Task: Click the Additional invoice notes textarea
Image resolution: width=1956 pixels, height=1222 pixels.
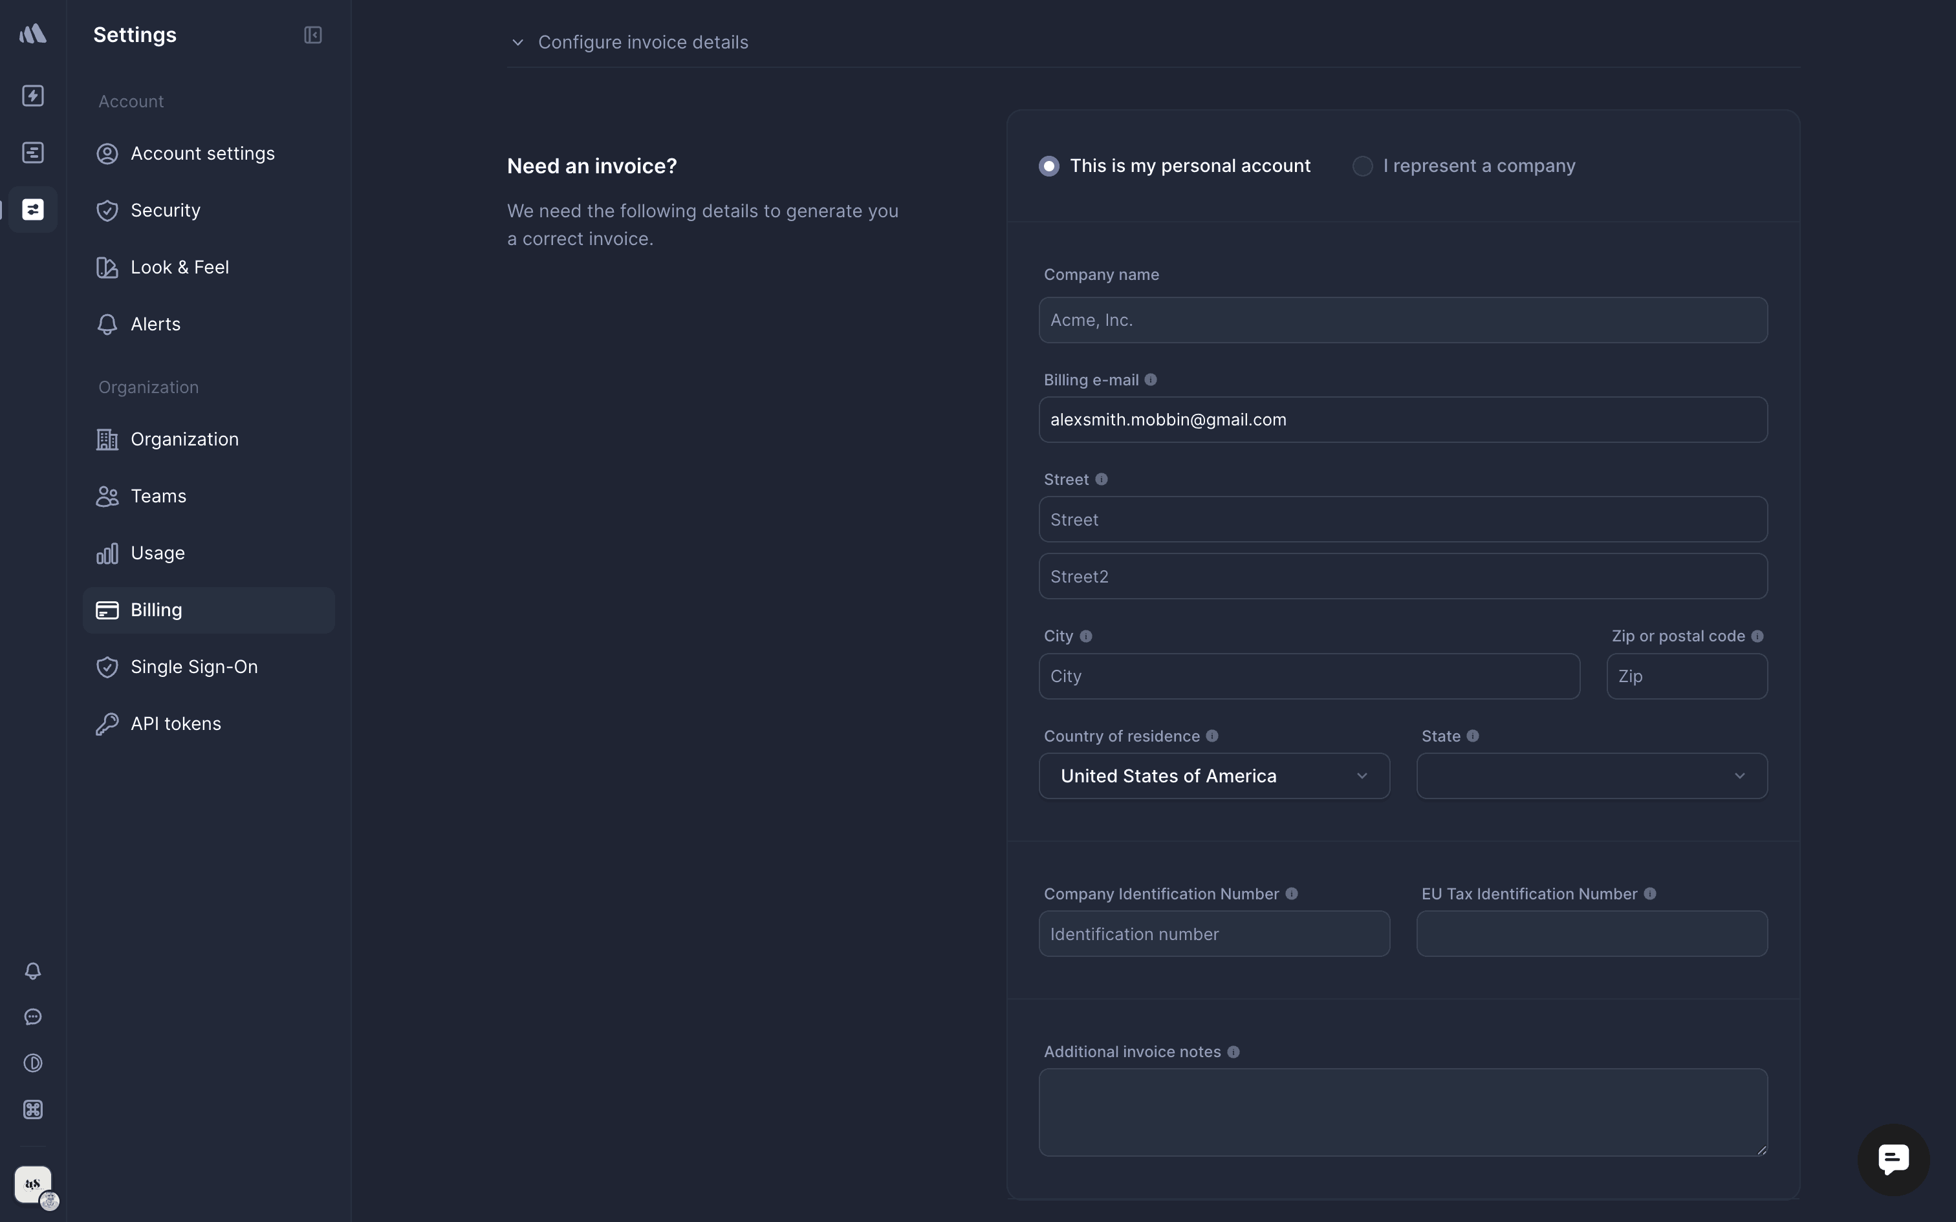Action: [x=1402, y=1112]
